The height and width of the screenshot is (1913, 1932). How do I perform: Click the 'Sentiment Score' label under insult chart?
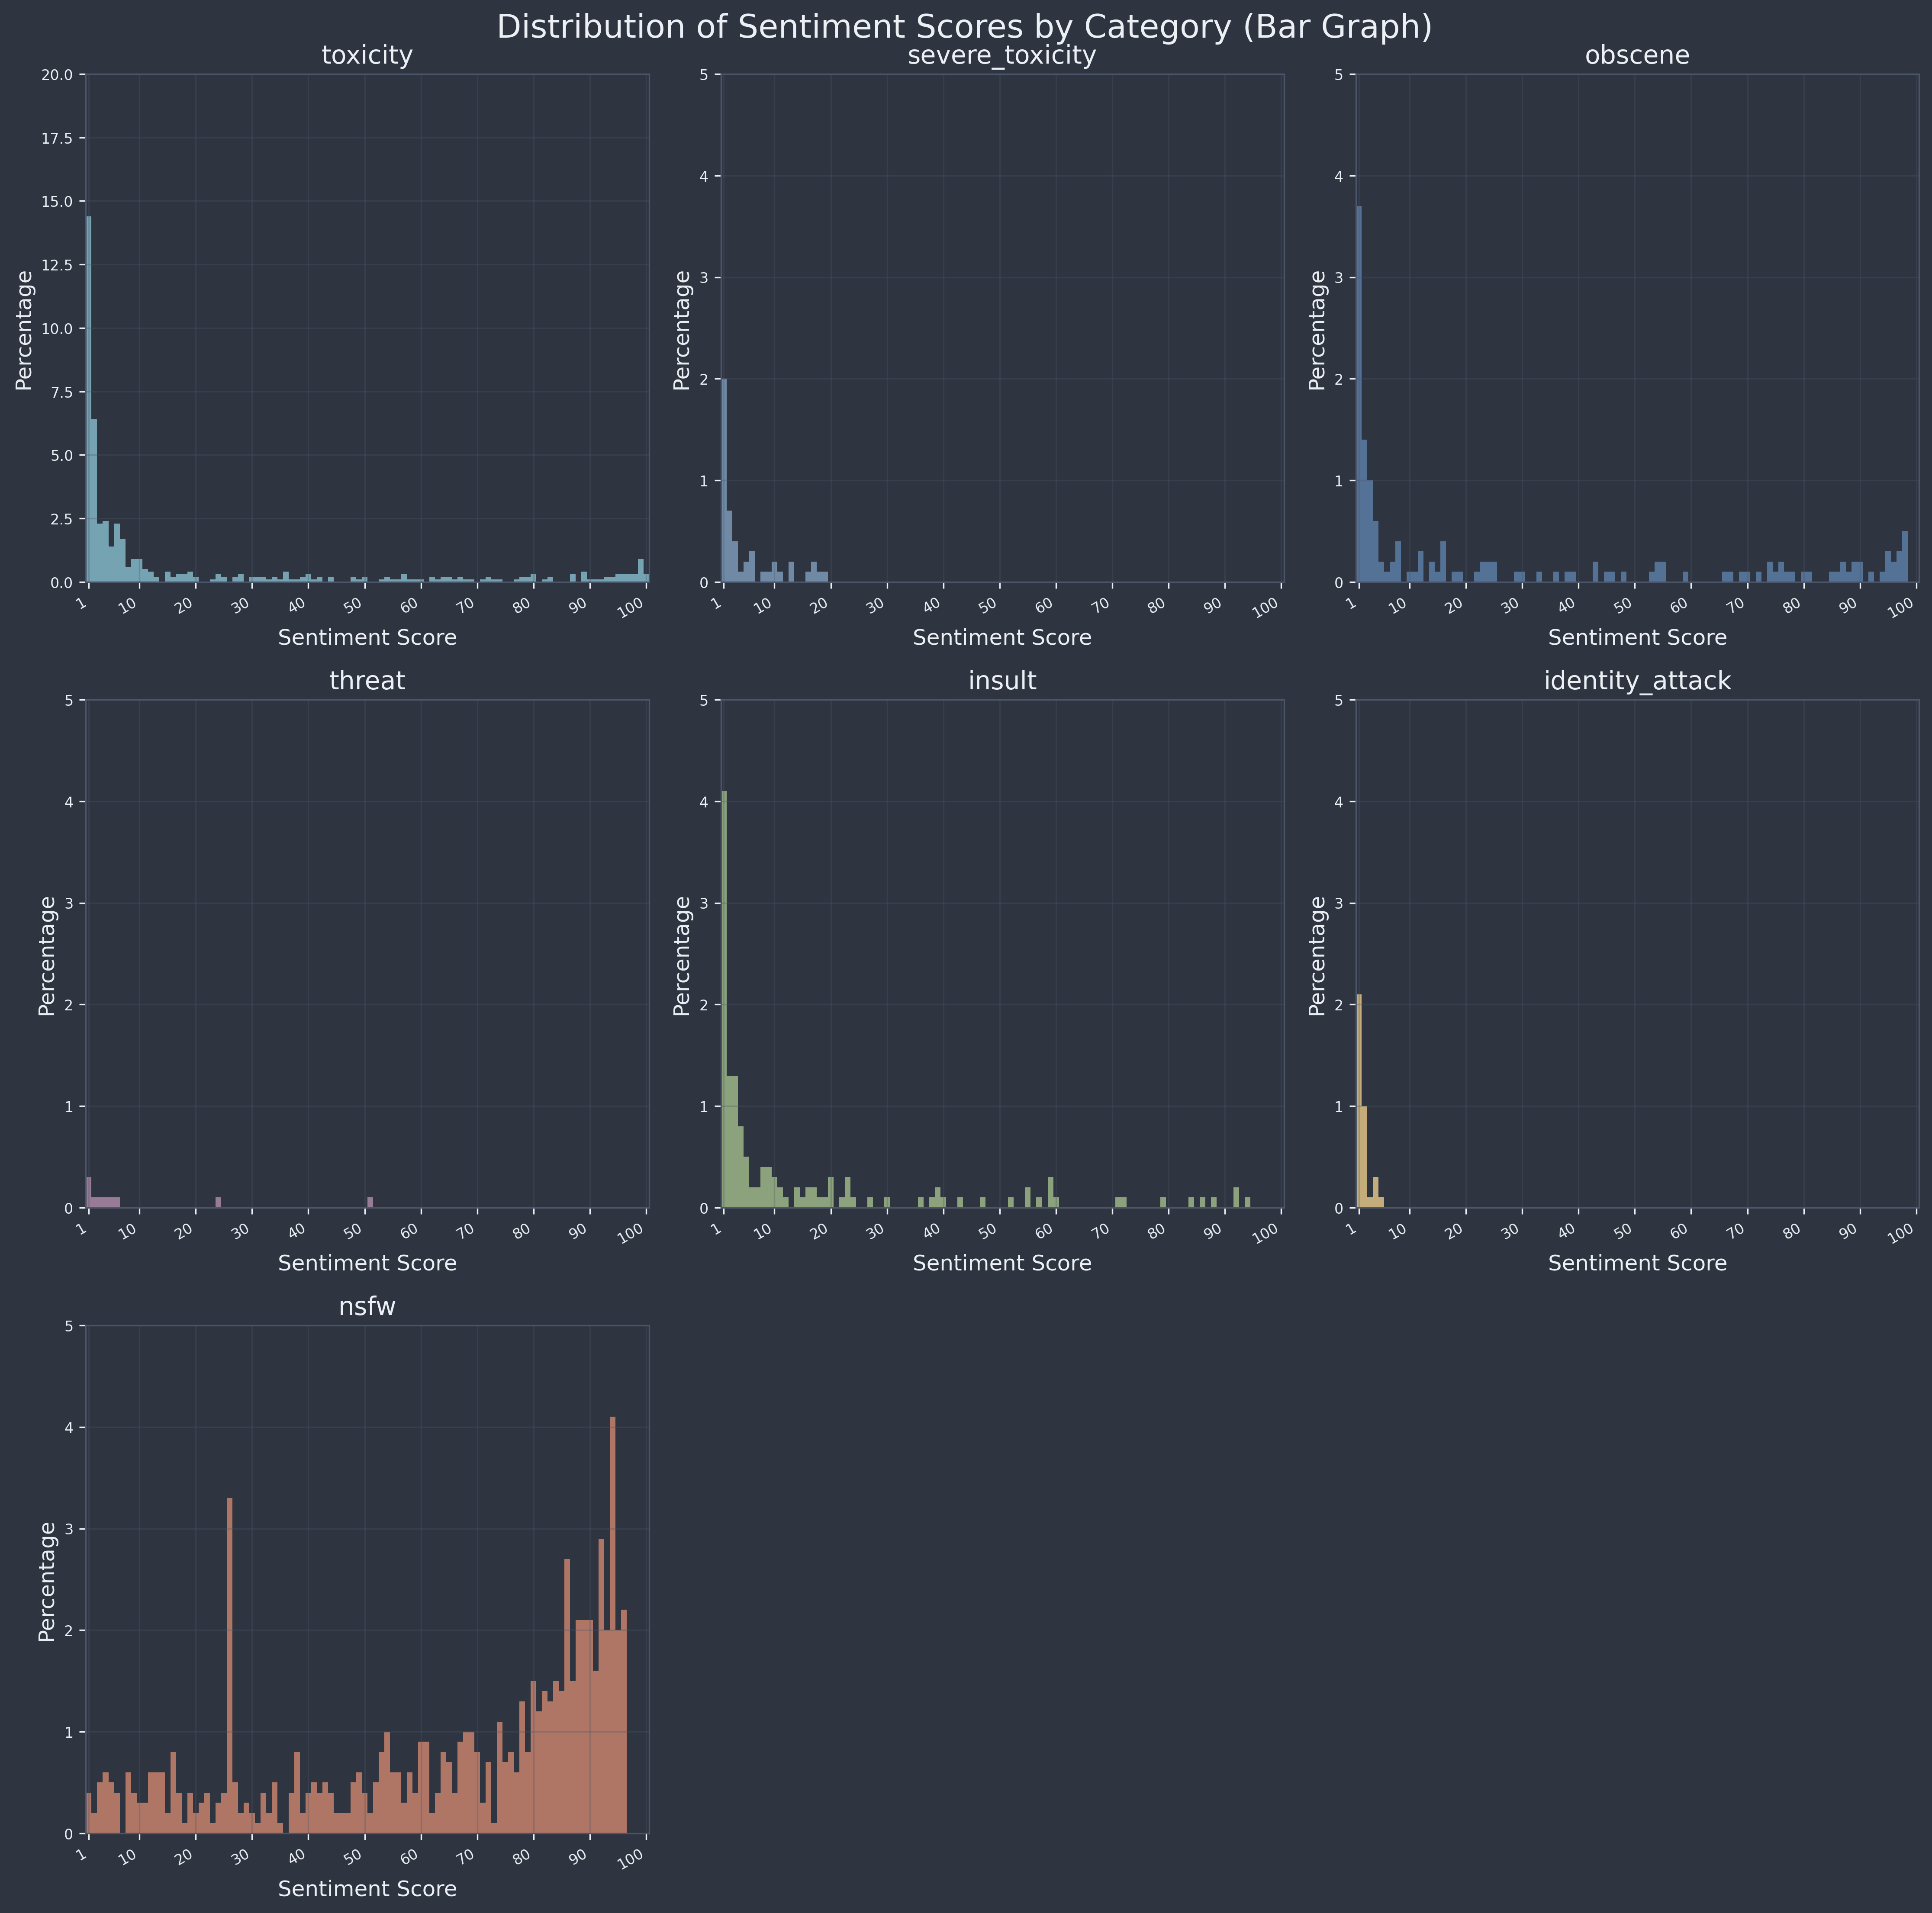click(x=1002, y=1263)
